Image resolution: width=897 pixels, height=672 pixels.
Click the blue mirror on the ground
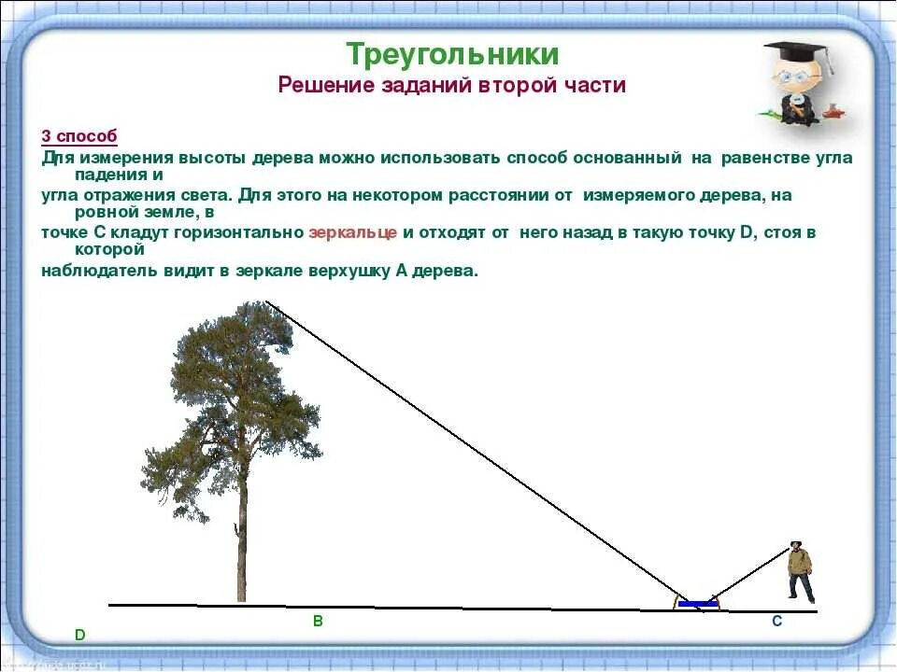697,604
